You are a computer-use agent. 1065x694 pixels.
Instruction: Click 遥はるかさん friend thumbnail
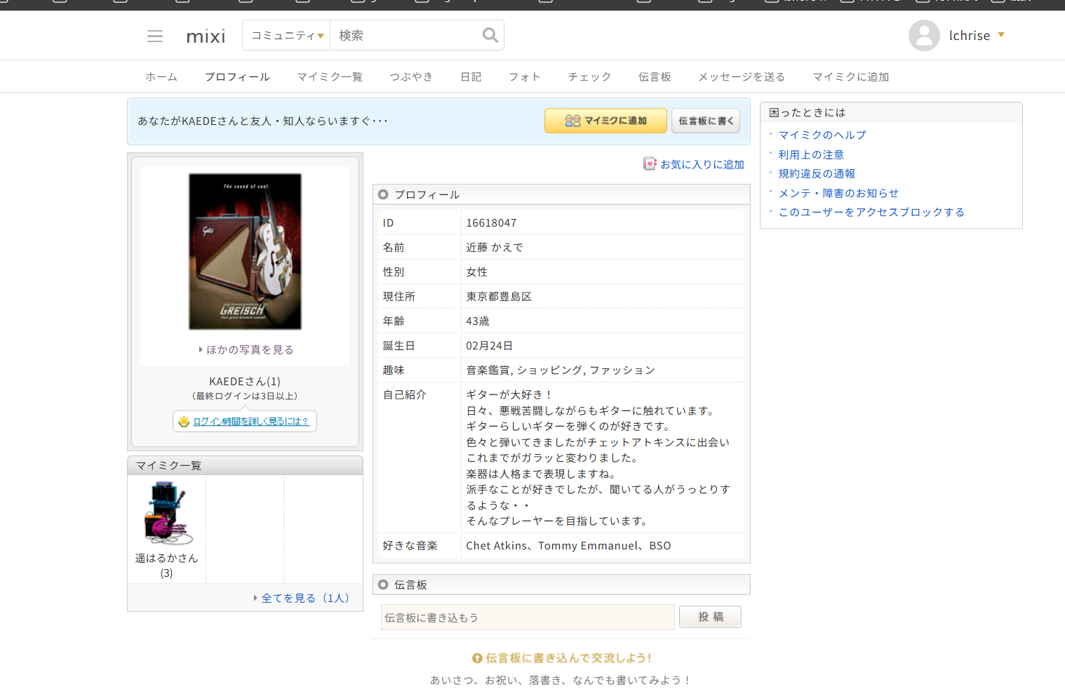[167, 513]
